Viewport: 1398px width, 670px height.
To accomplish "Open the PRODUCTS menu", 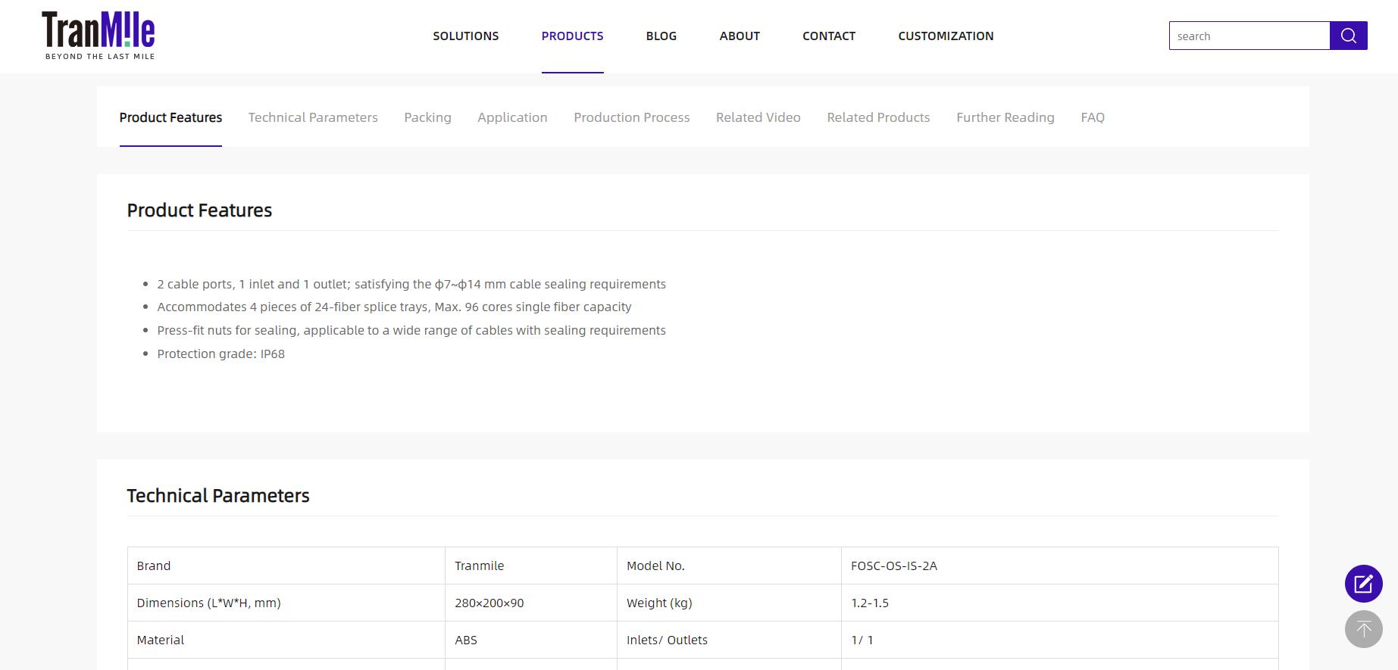I will (x=572, y=36).
